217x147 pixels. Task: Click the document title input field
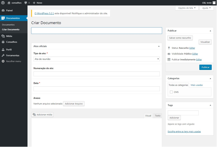tap(97, 31)
